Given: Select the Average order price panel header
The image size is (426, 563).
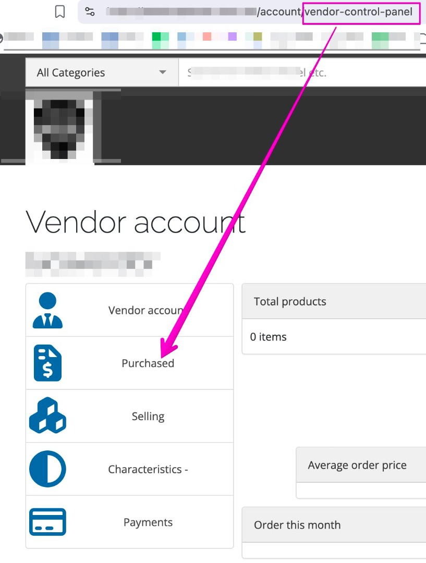Looking at the screenshot, I should tap(357, 465).
